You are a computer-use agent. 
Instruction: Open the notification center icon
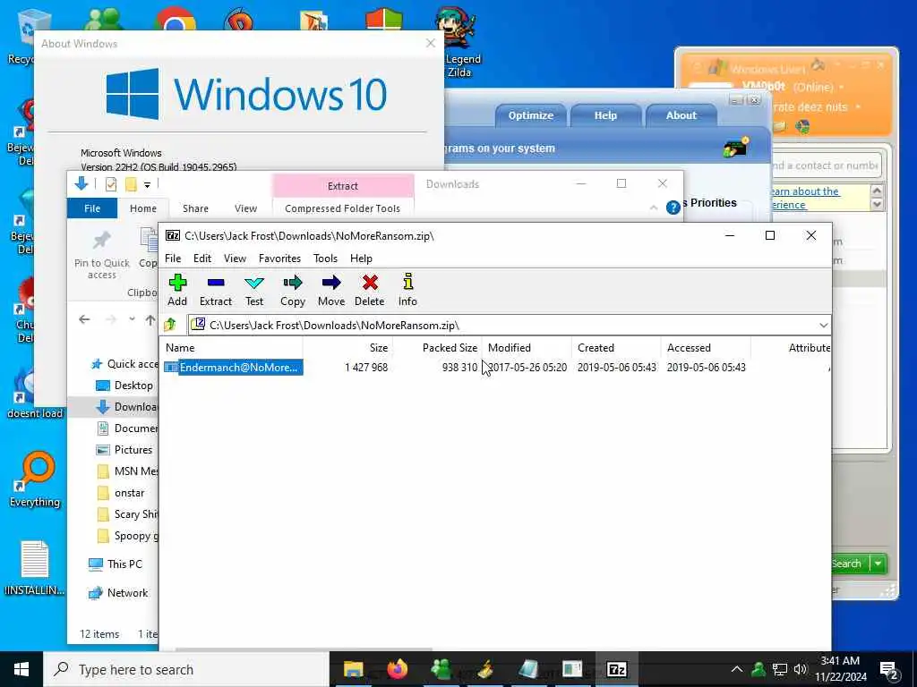[889, 670]
